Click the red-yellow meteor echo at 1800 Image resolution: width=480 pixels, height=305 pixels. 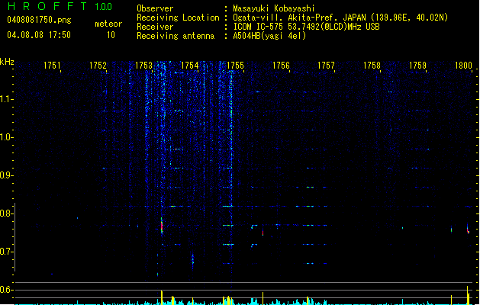coord(468,230)
